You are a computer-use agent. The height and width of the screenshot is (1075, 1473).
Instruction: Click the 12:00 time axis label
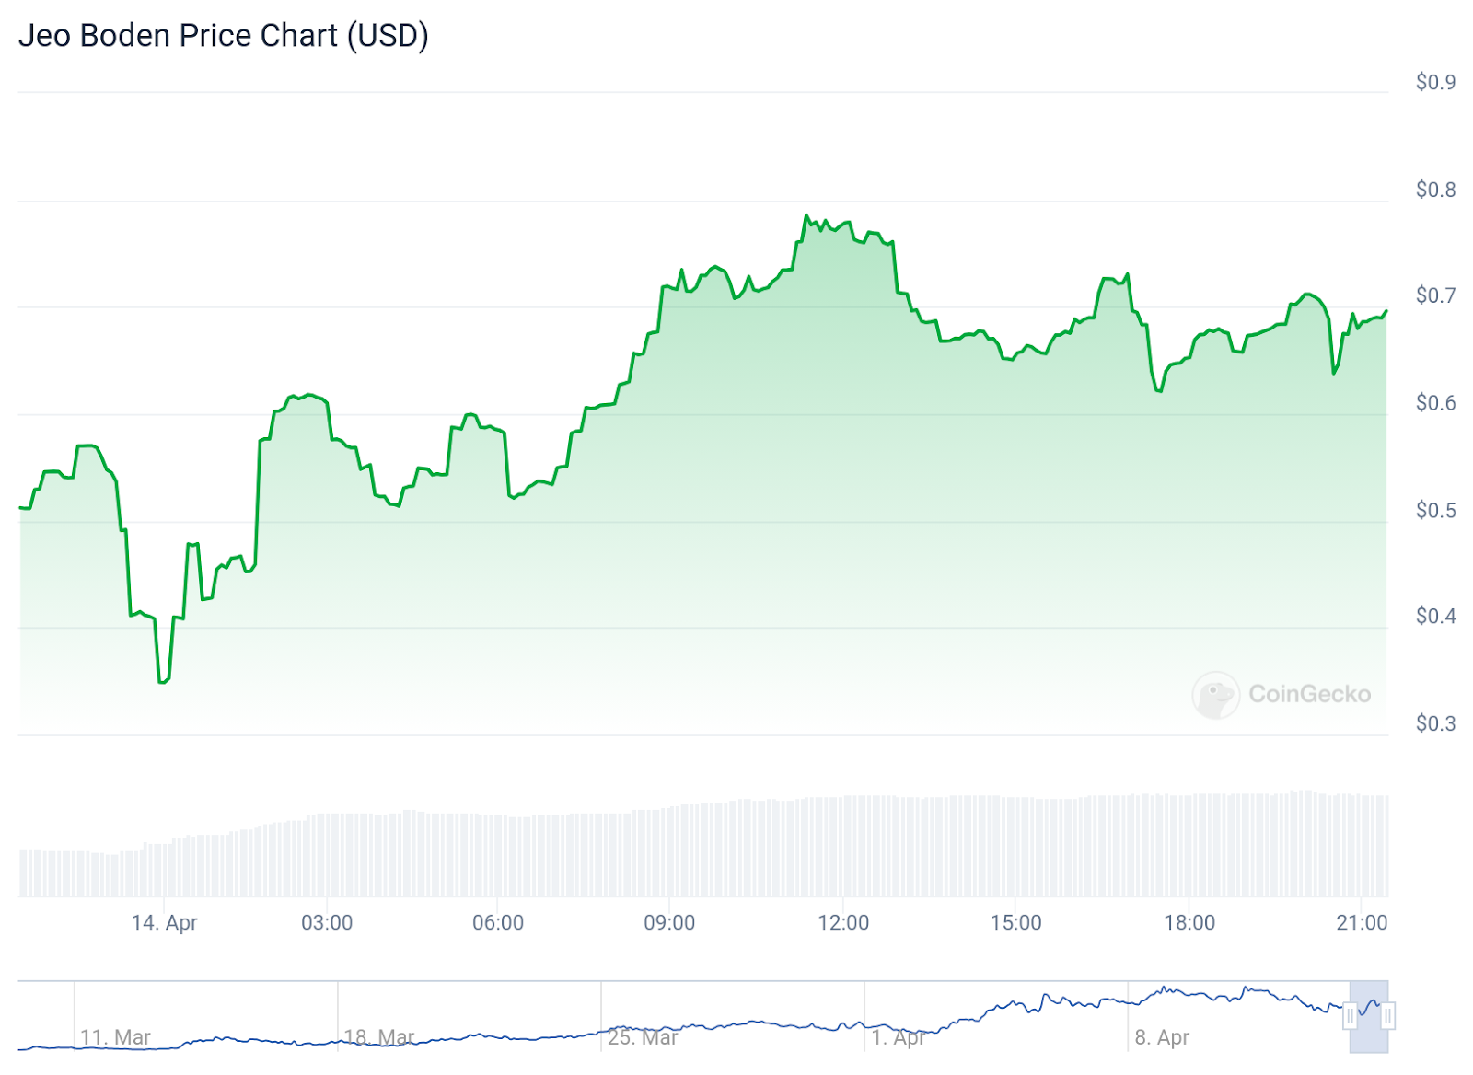tap(843, 922)
